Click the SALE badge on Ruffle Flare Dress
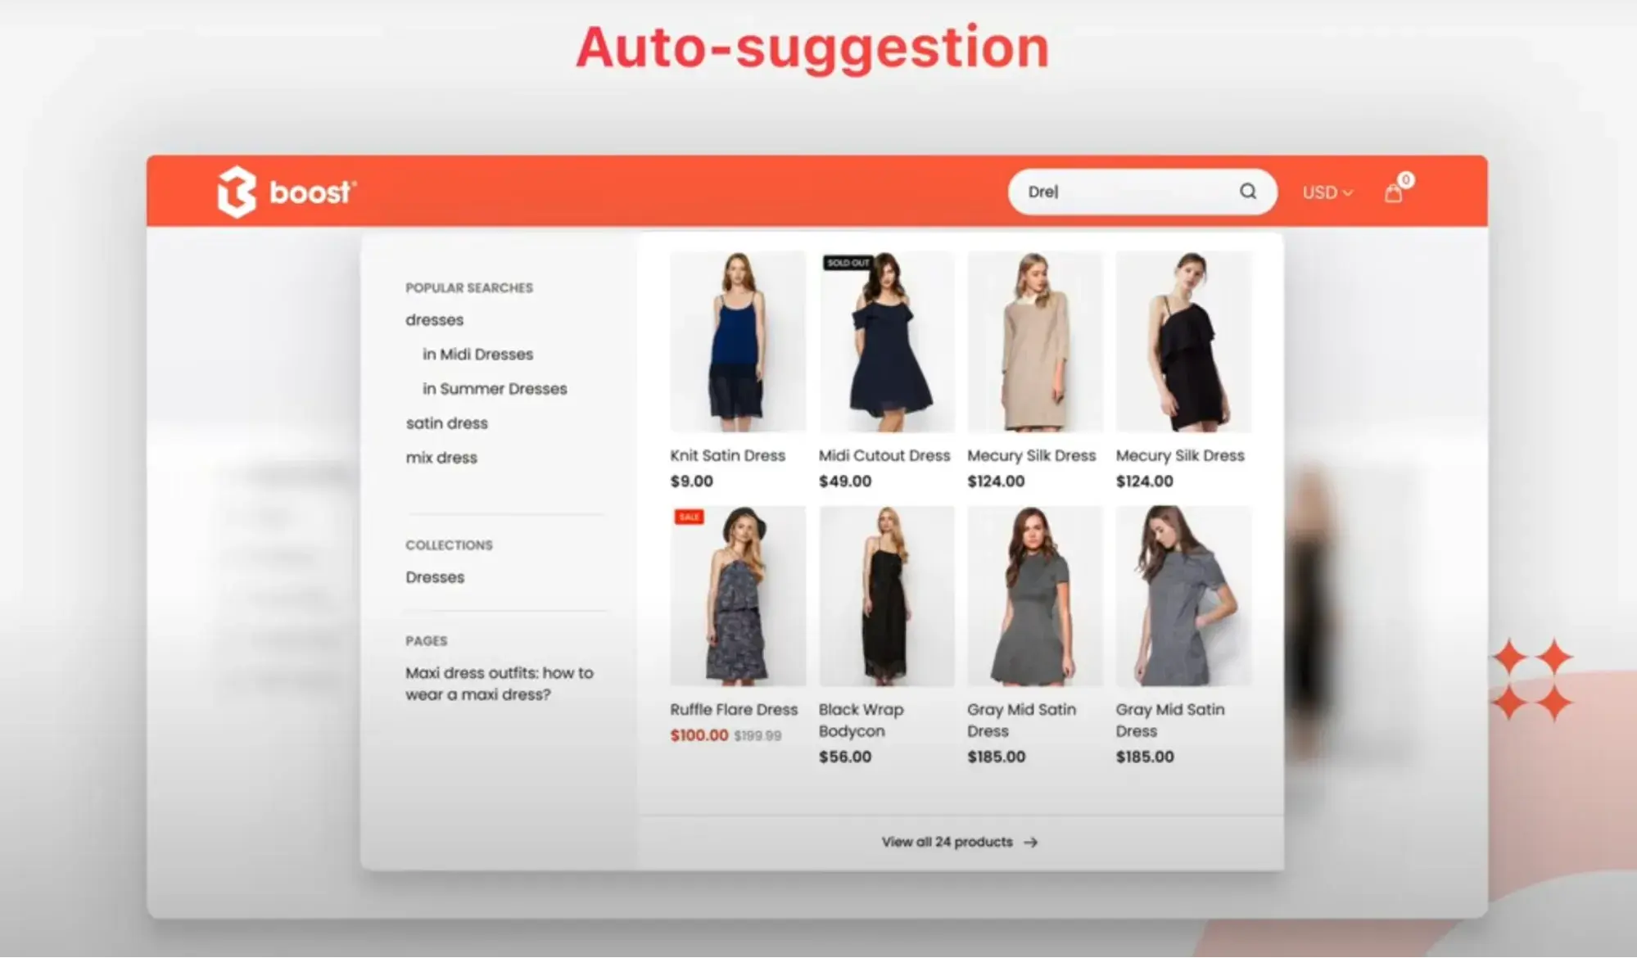1637x958 pixels. [689, 517]
